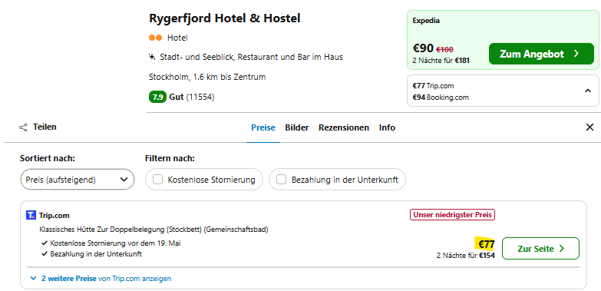Click the sparkle highlights icon
Image resolution: width=601 pixels, height=291 pixels.
[x=152, y=57]
